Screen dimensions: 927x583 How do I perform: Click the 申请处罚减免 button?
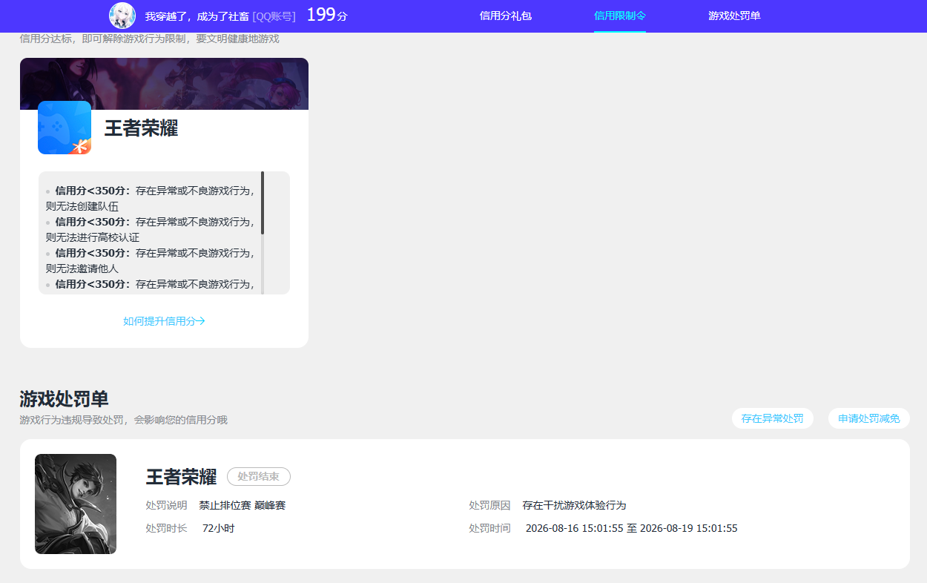click(x=869, y=418)
